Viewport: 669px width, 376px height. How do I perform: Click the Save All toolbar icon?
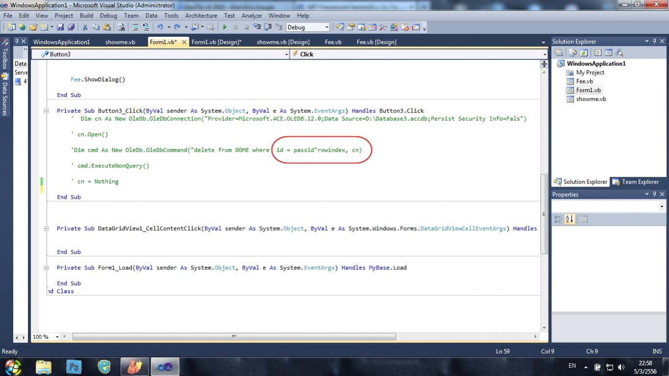point(71,27)
